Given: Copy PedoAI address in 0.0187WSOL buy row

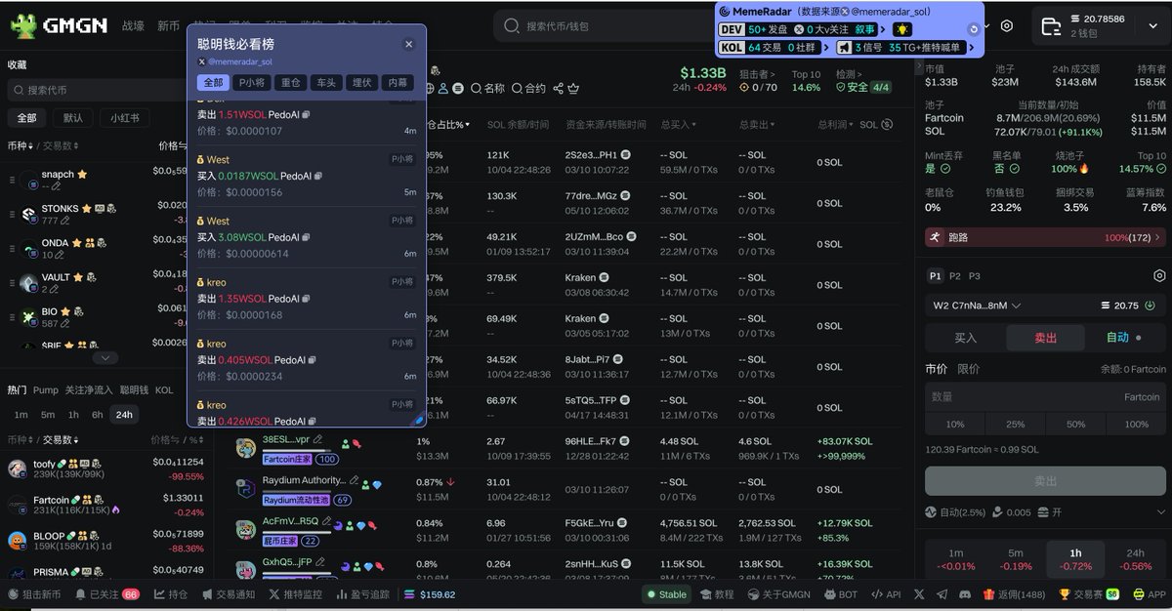Looking at the screenshot, I should [x=317, y=176].
